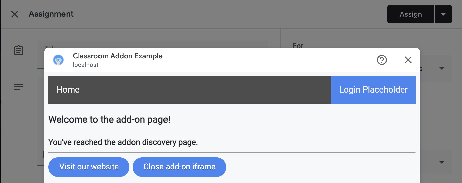Viewport: 462px width, 183px height.
Task: Click the Assign button
Action: click(411, 14)
